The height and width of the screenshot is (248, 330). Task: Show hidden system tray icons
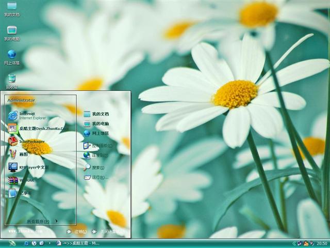tap(294, 243)
